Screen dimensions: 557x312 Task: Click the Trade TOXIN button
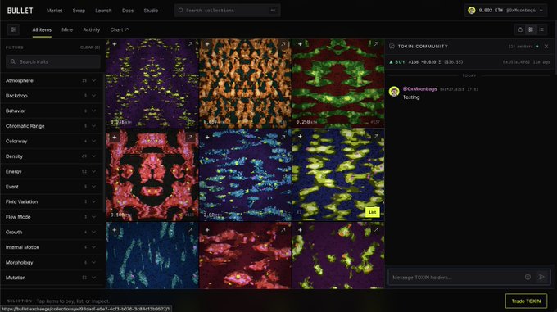(526, 301)
